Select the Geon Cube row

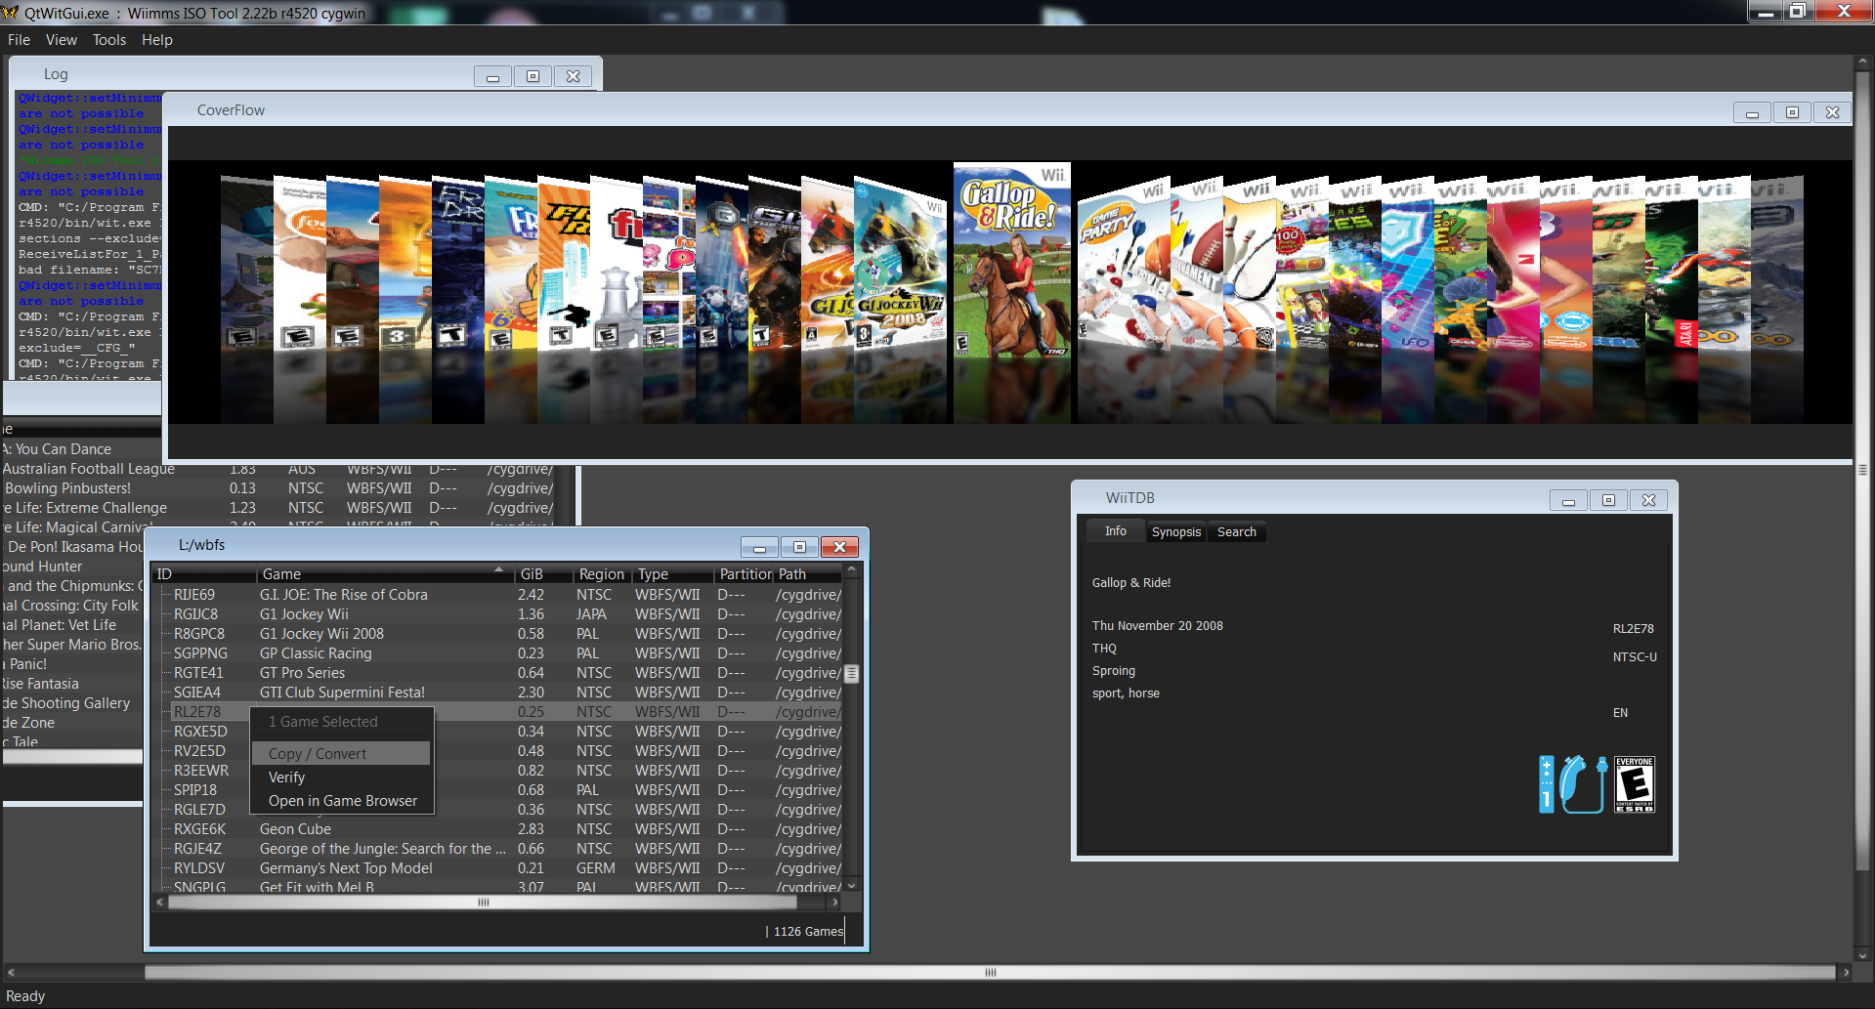pos(498,829)
